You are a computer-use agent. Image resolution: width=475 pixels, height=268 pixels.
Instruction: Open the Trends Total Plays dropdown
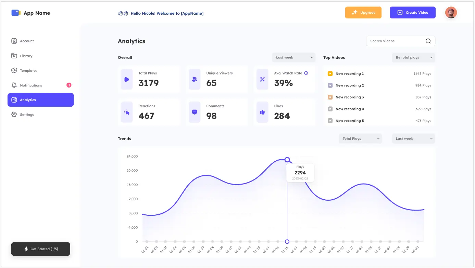(361, 139)
